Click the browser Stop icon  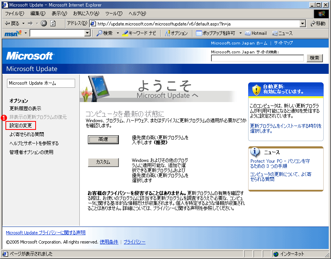(44, 24)
